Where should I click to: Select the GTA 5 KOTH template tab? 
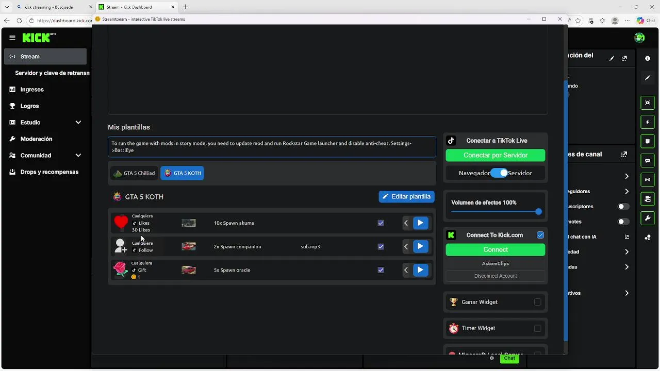[182, 173]
